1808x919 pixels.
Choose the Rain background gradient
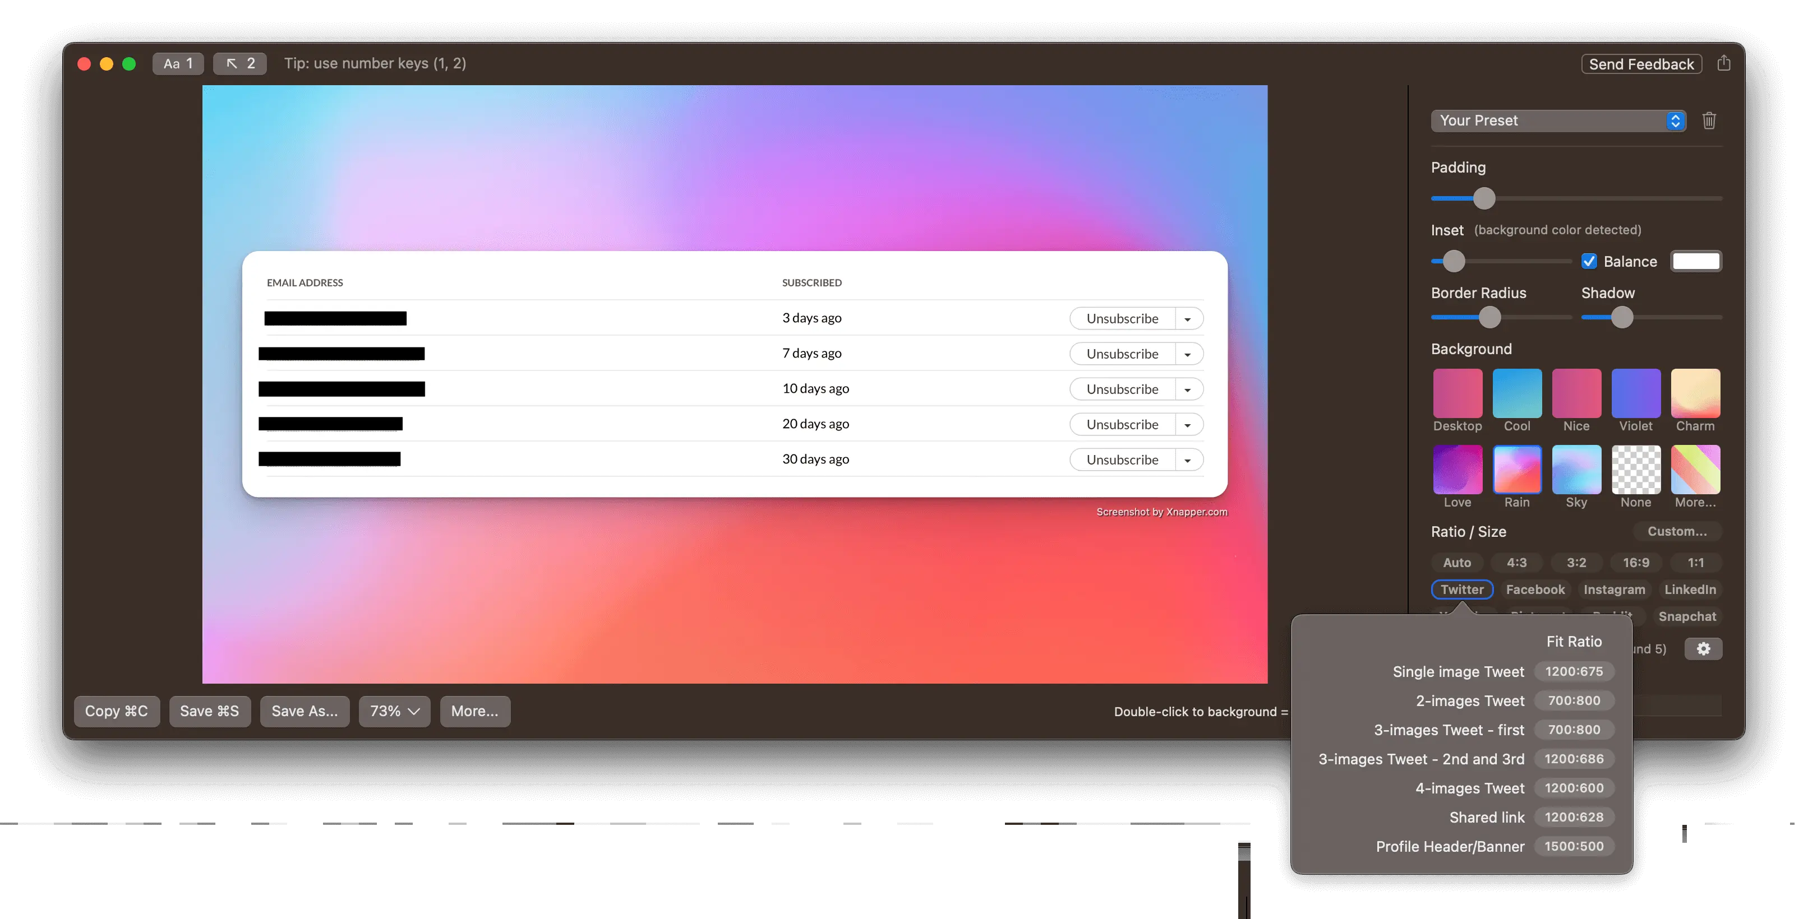click(1517, 470)
